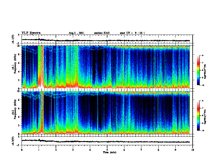Click time axis tick label "0"
This screenshot has width=217, height=168.
[22, 150]
